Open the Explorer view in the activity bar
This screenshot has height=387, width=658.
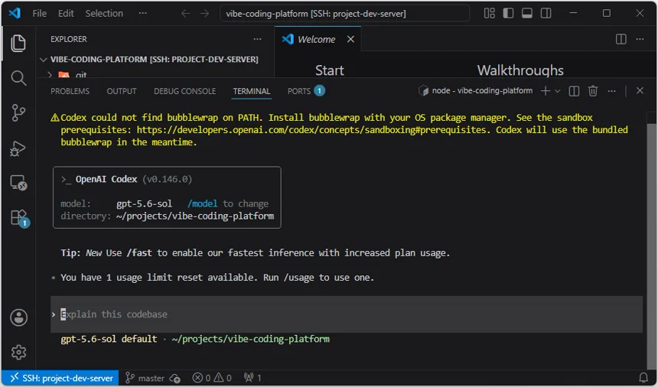click(x=18, y=43)
